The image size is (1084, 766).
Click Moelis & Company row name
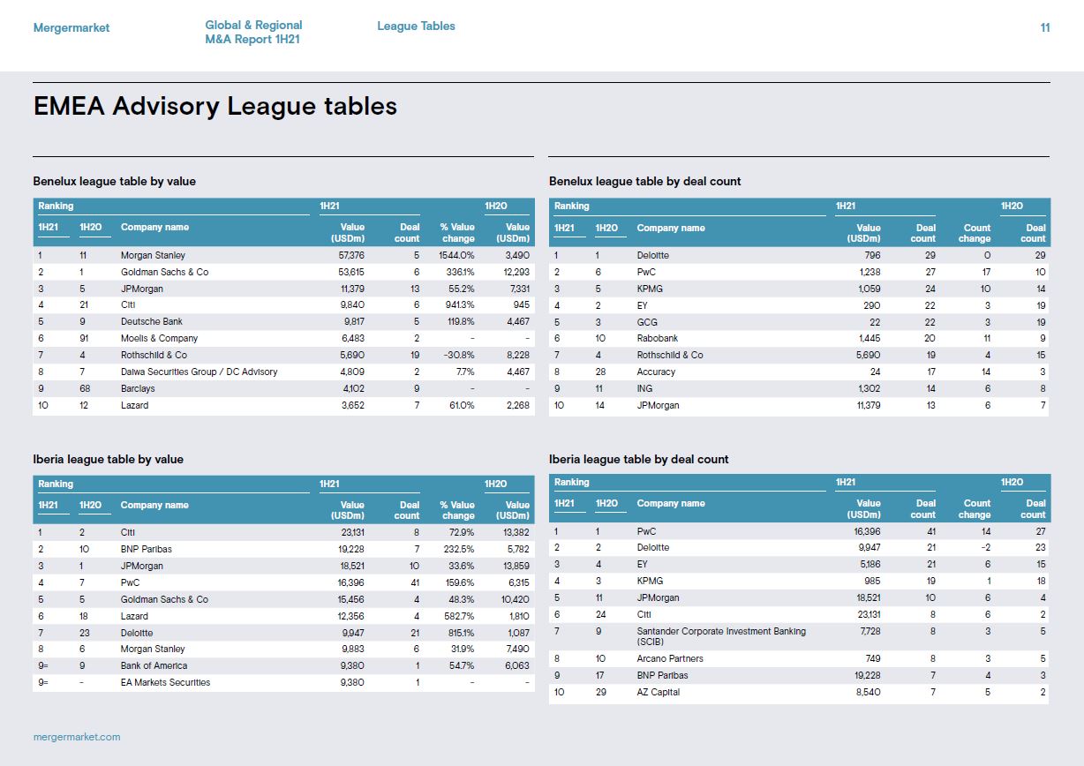coord(159,338)
